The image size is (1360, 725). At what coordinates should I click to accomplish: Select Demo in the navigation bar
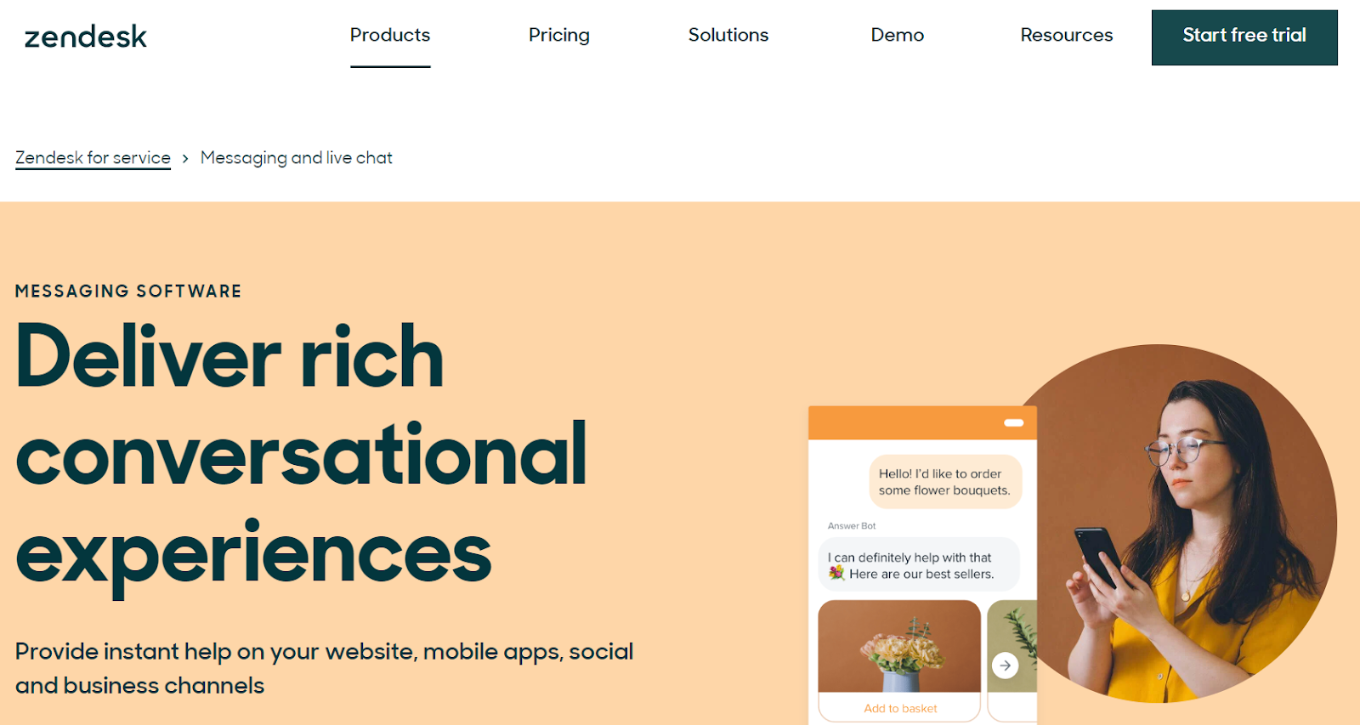[897, 35]
